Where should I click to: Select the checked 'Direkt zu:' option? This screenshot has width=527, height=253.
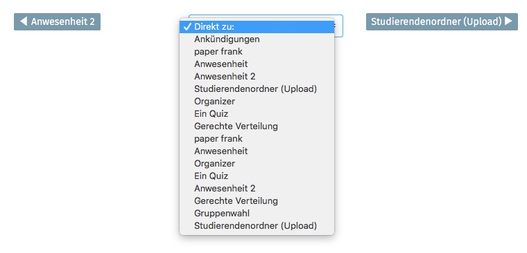[x=257, y=27]
